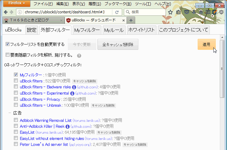Screen dimensions: 227x150
Task: Close the TH69 blog tab
Action: tap(61, 20)
